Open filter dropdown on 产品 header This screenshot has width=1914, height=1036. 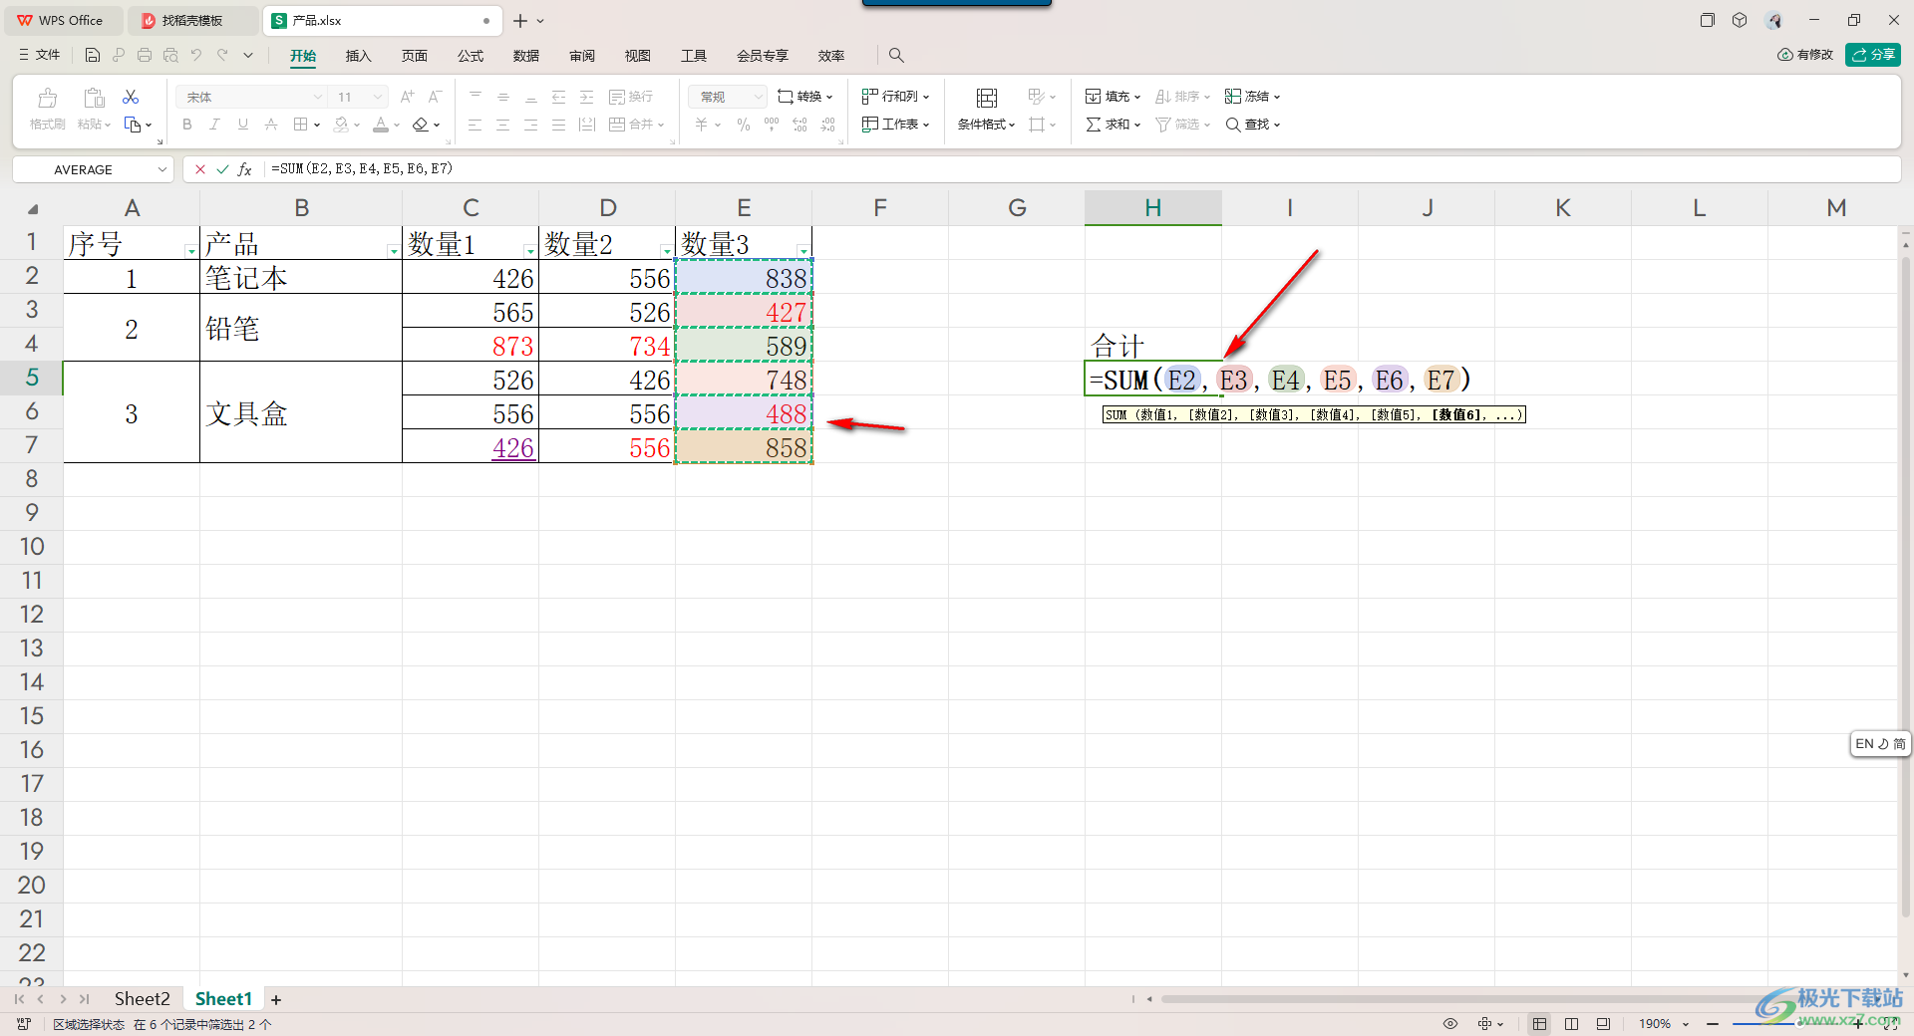[x=393, y=250]
